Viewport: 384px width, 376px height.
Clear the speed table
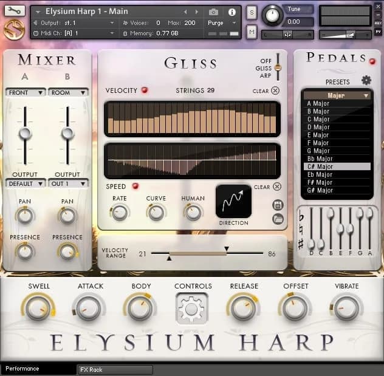coord(277,186)
